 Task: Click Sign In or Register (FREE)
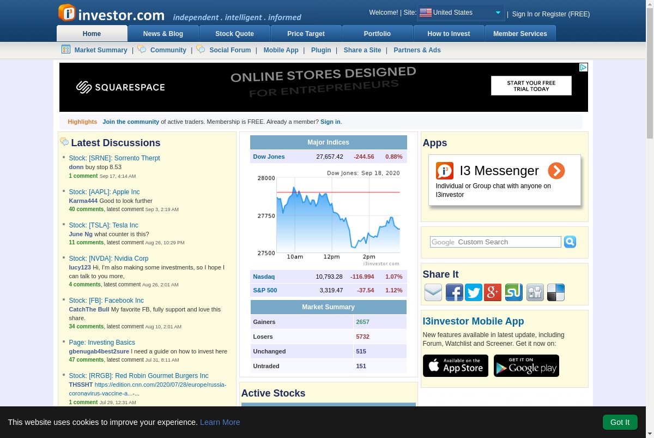tap(550, 14)
